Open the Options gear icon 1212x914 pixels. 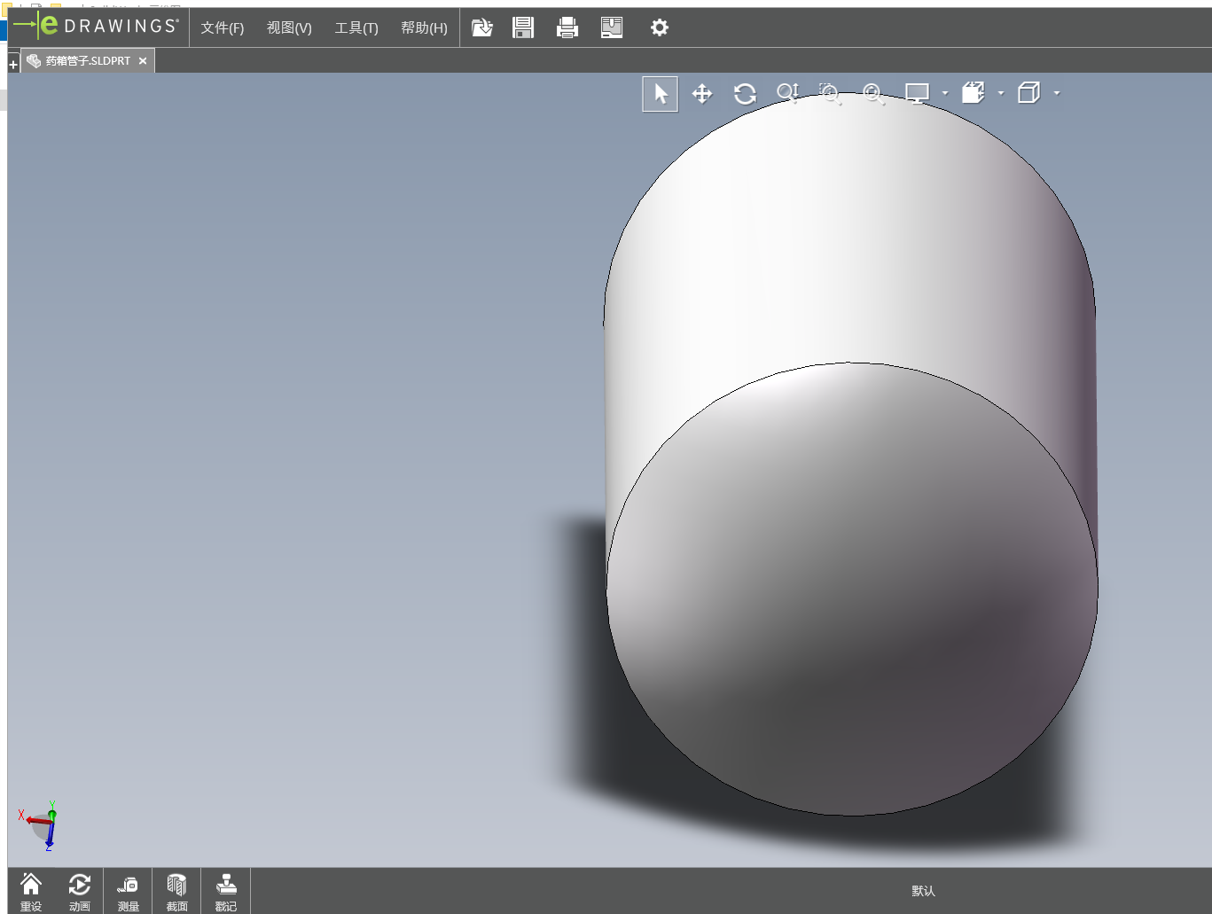coord(659,27)
